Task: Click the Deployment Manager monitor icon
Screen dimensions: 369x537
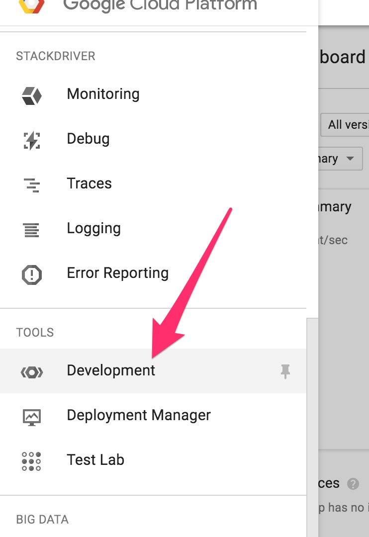Action: pos(32,416)
